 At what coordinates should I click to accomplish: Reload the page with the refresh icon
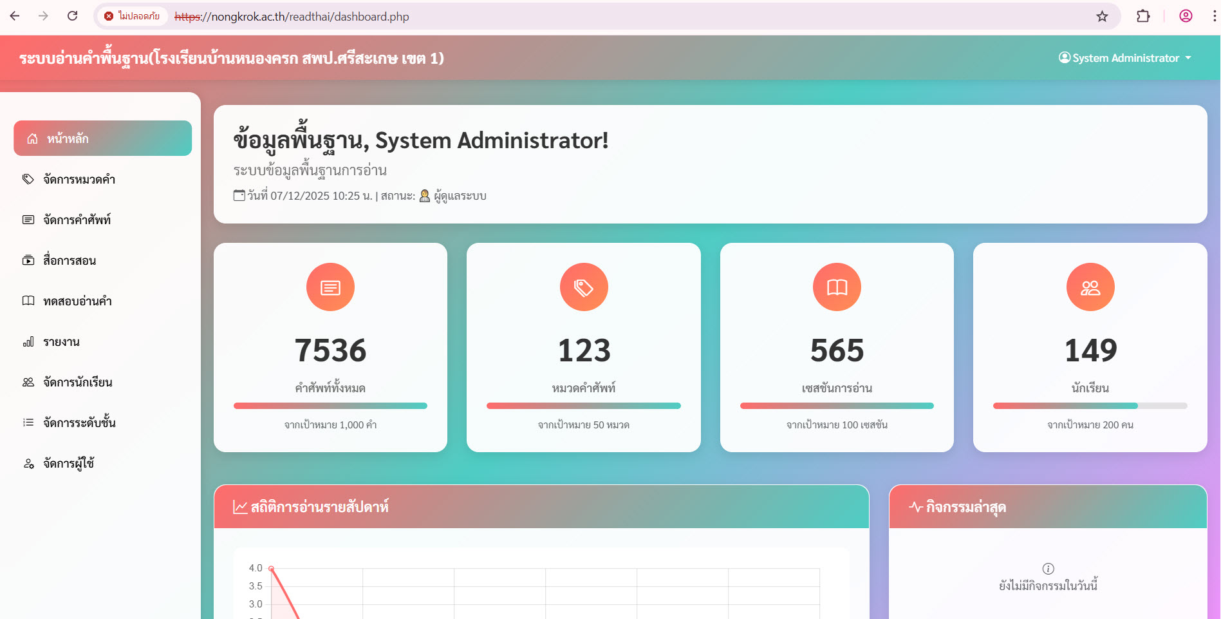click(x=72, y=16)
